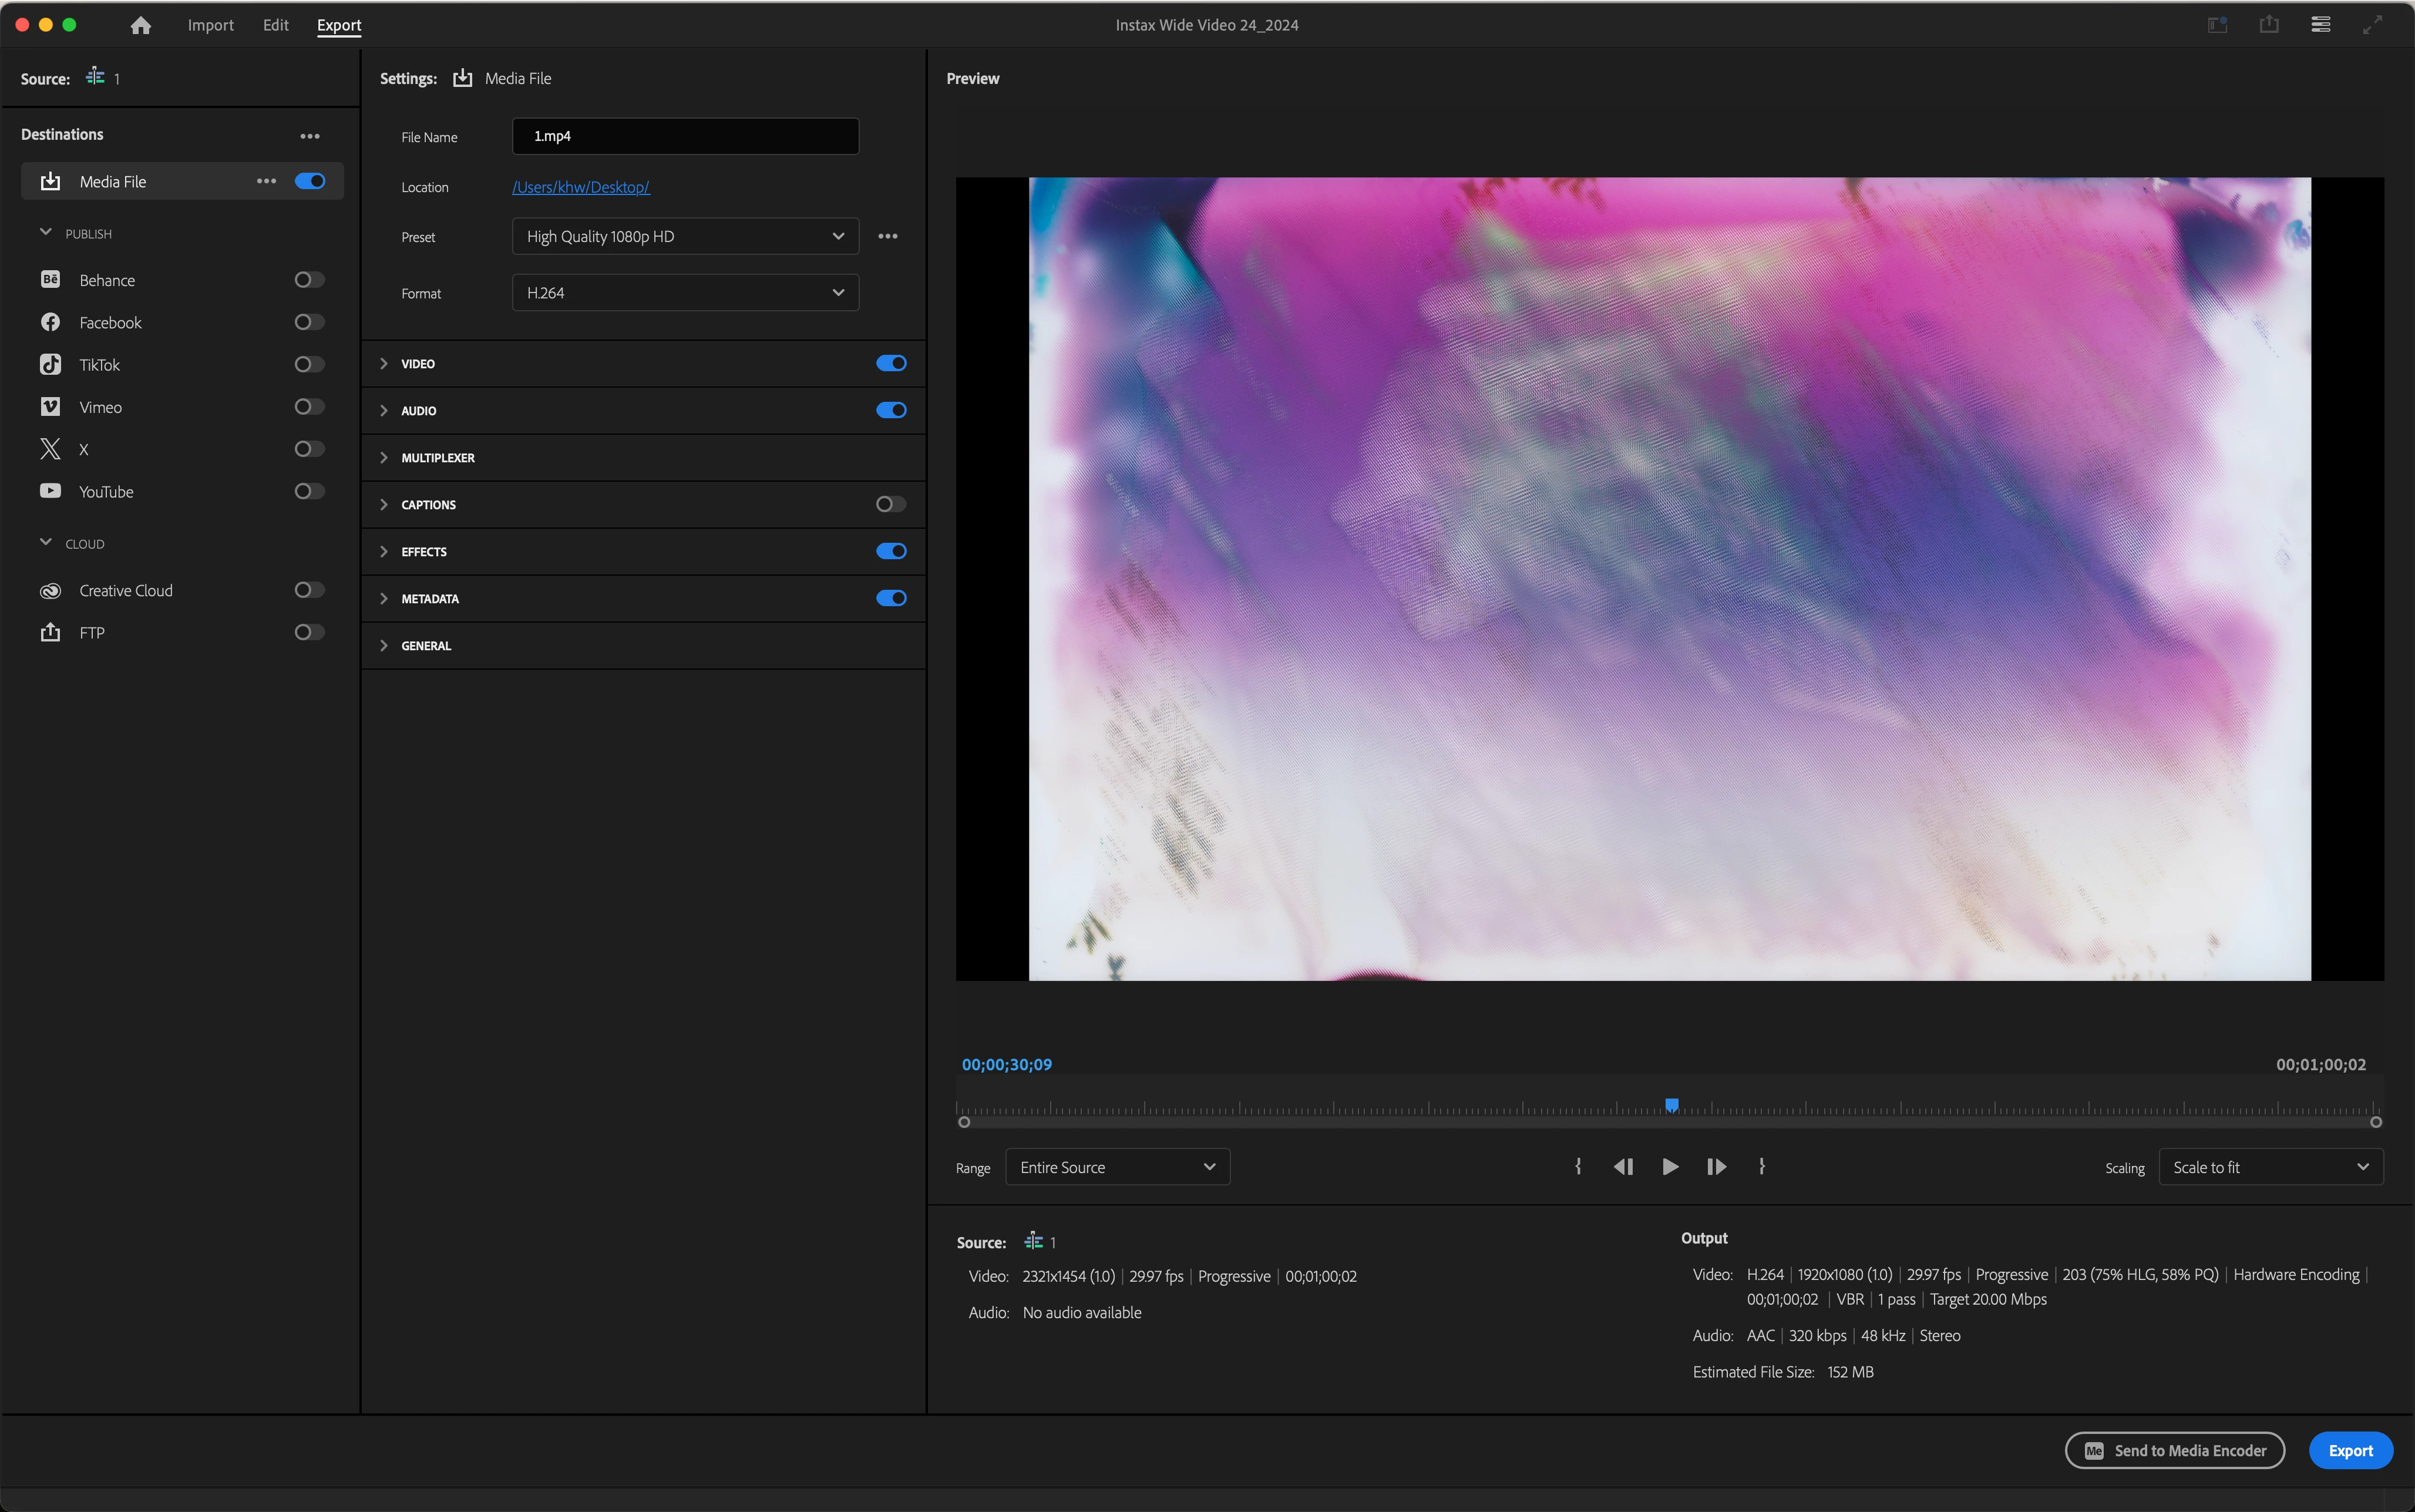
Task: Click the play button under preview
Action: tap(1669, 1167)
